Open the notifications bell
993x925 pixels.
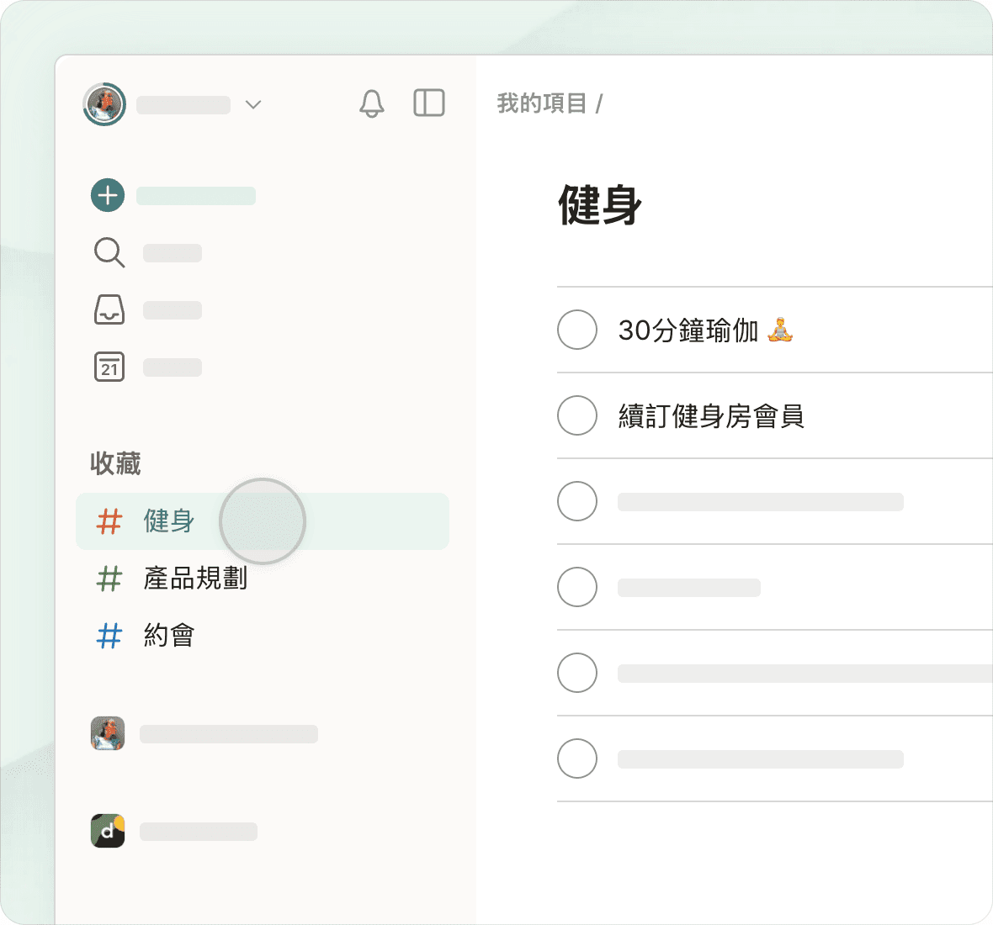(371, 103)
